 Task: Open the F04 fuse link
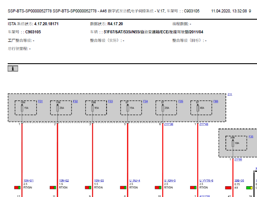[145, 101]
